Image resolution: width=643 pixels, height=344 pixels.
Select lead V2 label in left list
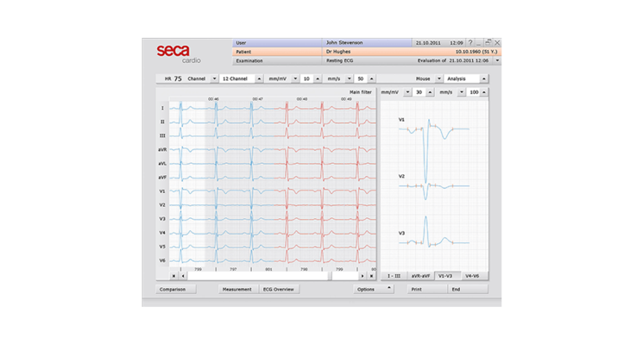click(x=162, y=205)
